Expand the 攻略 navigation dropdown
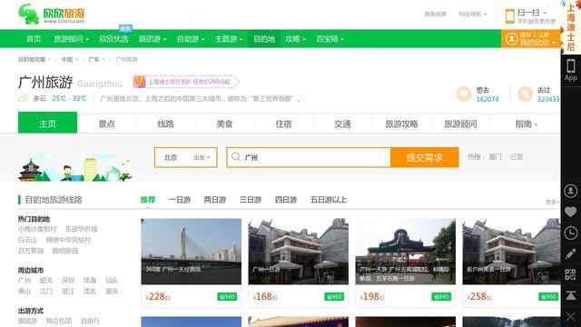This screenshot has height=327, width=581. (x=295, y=39)
